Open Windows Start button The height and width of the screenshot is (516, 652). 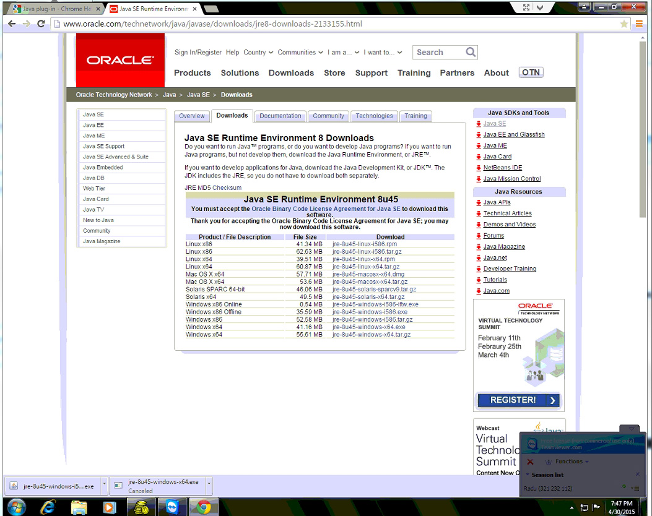16,507
